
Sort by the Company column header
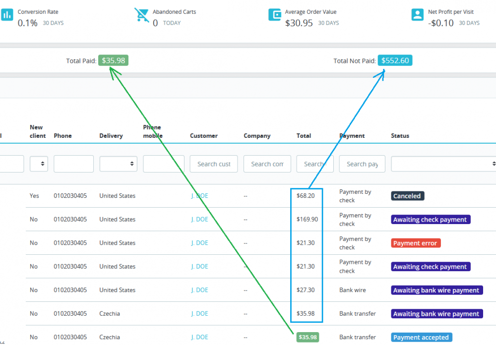(257, 136)
